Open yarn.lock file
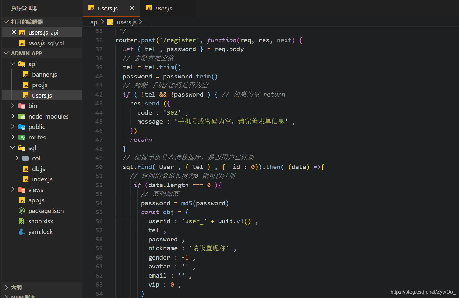The image size is (459, 298). coord(40,232)
